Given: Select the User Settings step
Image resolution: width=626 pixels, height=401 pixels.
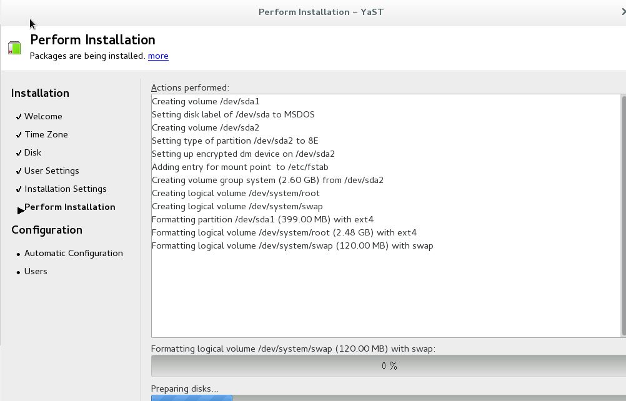Looking at the screenshot, I should (x=51, y=171).
